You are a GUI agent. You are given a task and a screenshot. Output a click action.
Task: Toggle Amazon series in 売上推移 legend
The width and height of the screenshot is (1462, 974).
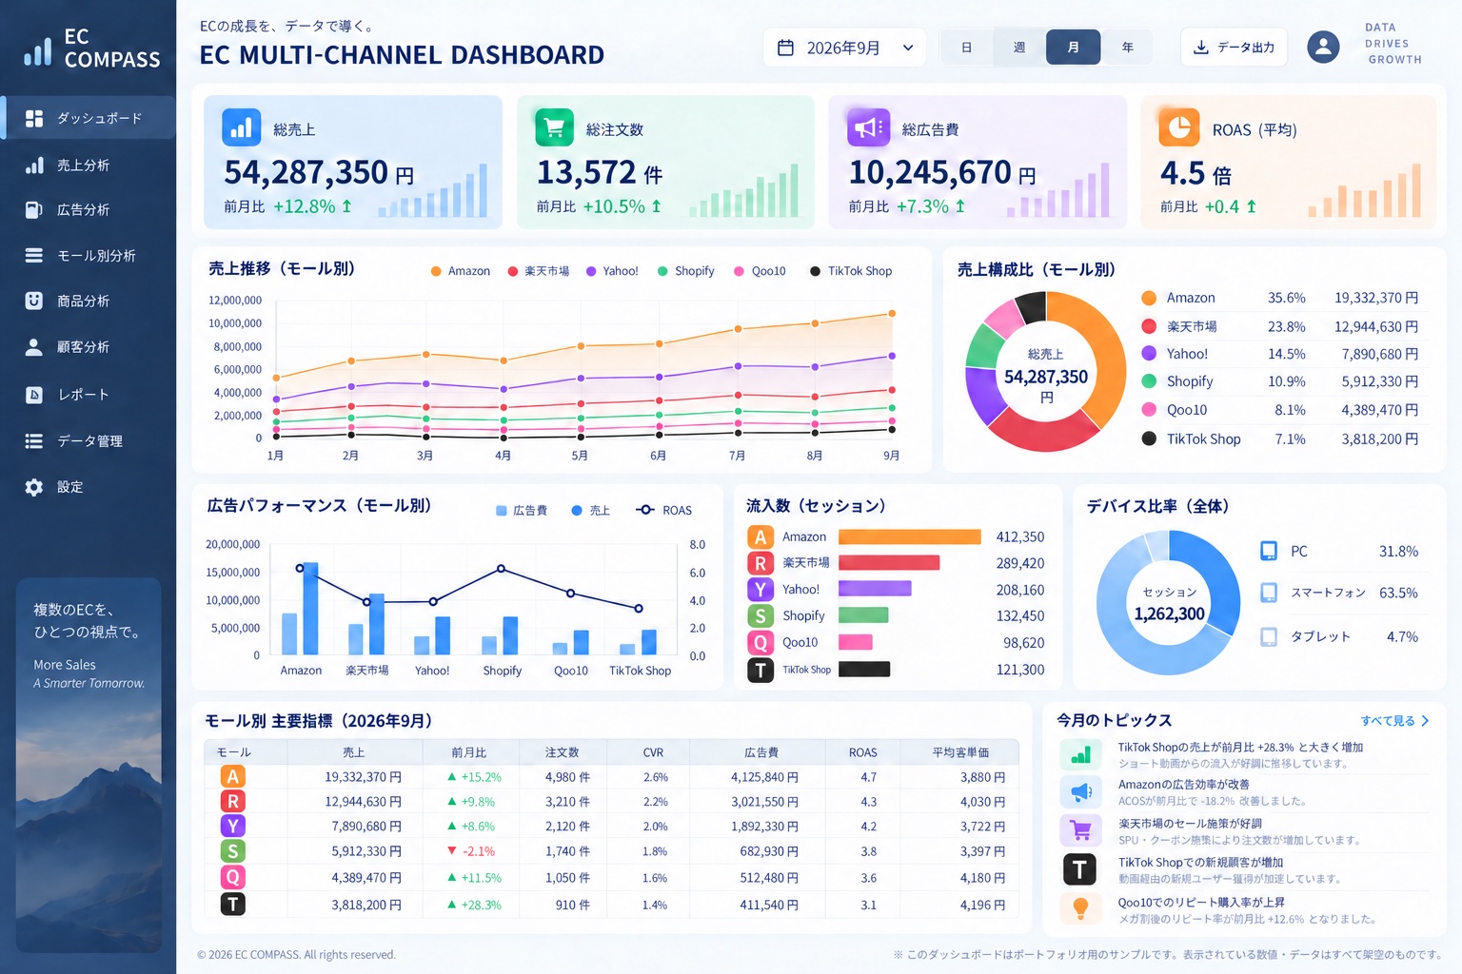point(461,271)
